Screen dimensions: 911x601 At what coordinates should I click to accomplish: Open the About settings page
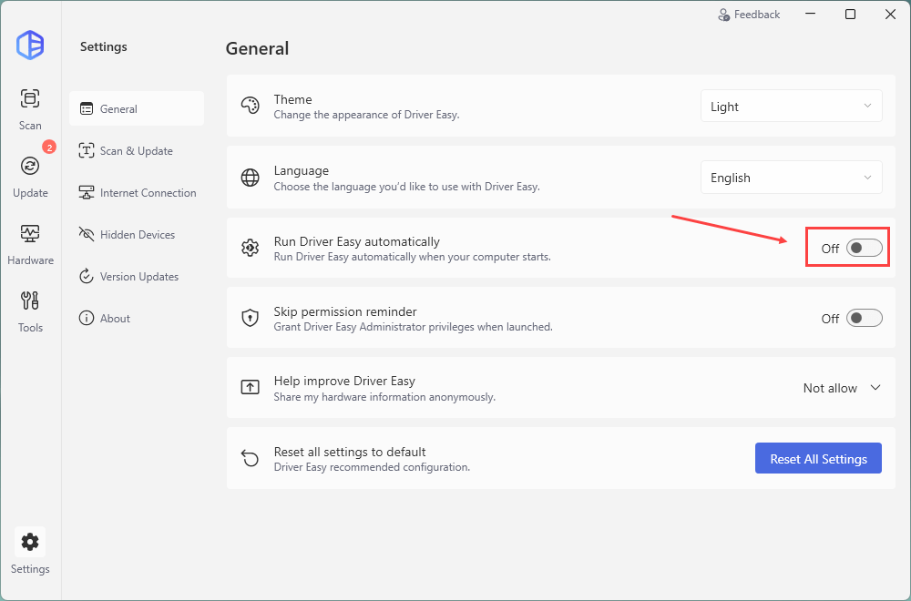point(115,319)
